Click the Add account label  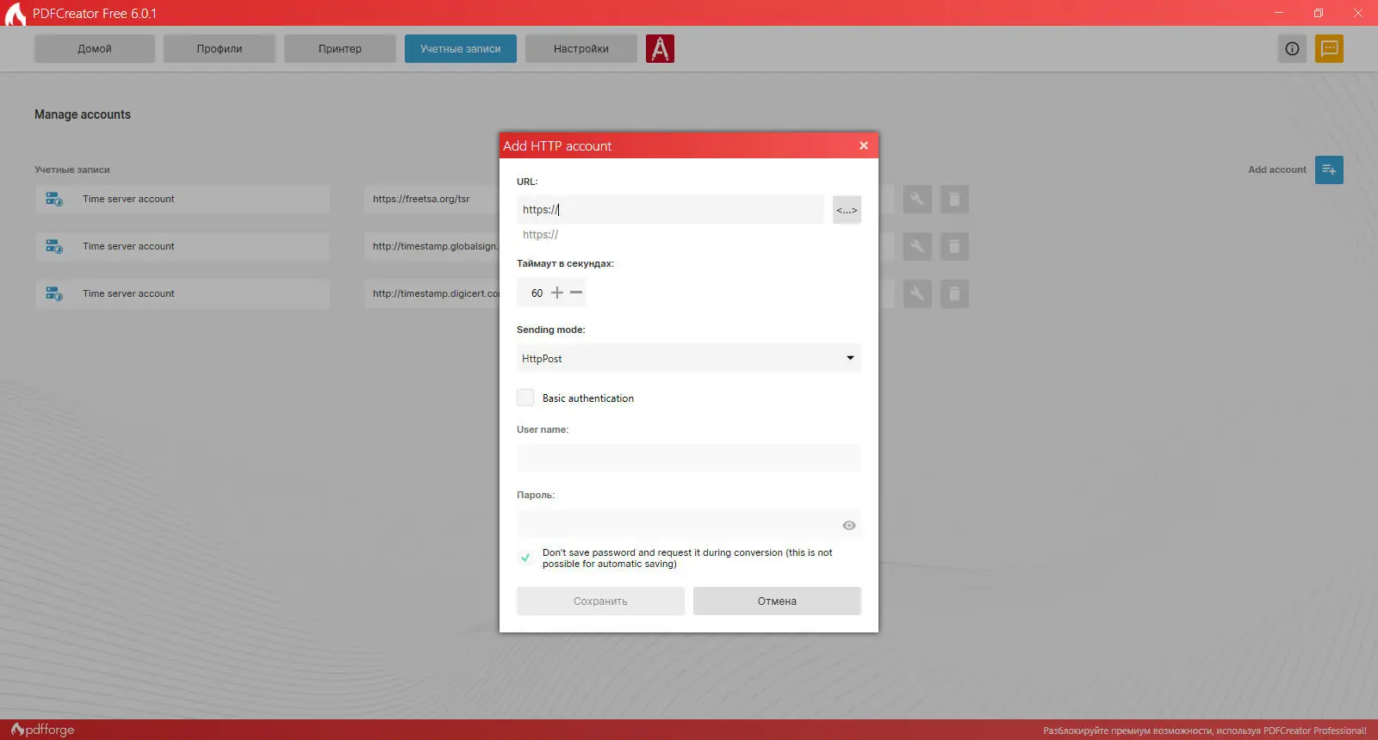(1277, 170)
